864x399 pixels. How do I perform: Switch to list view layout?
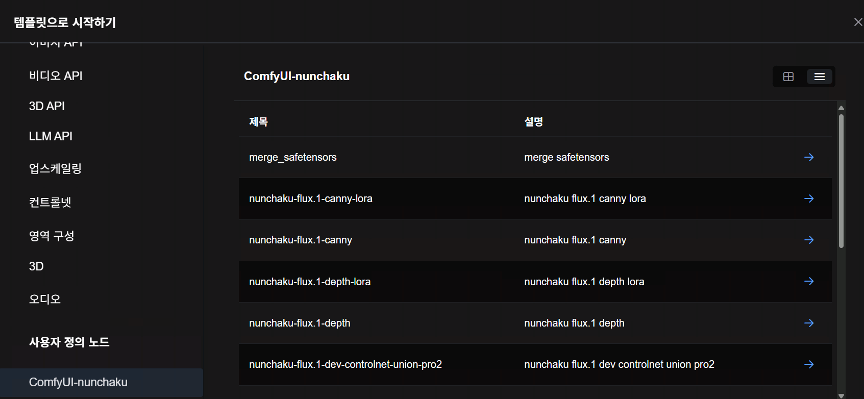click(819, 77)
